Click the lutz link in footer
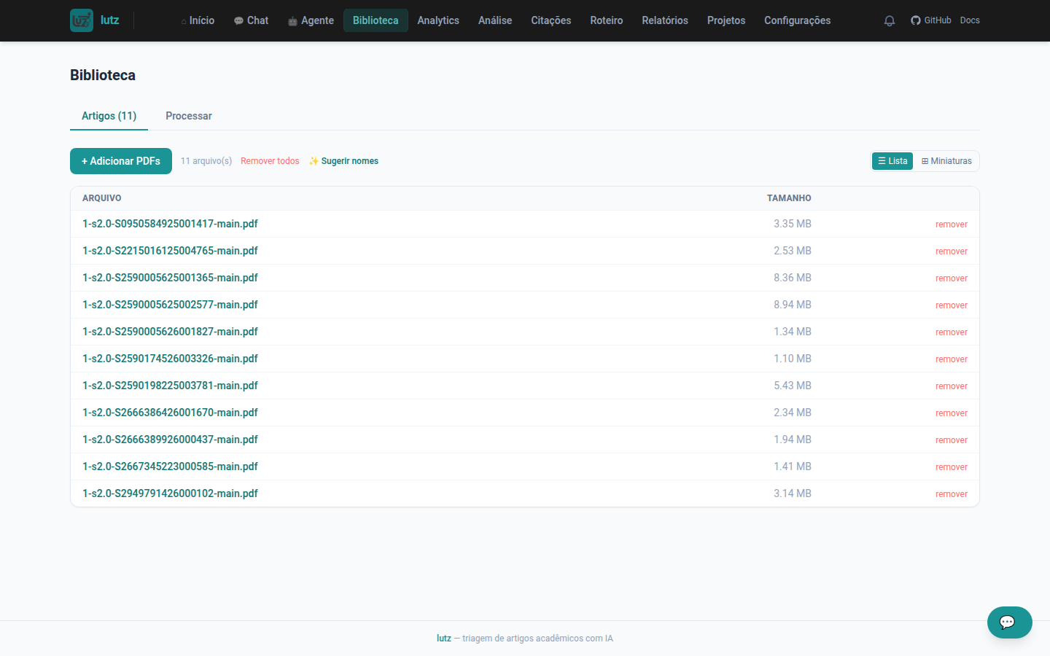This screenshot has height=656, width=1050. click(x=444, y=639)
